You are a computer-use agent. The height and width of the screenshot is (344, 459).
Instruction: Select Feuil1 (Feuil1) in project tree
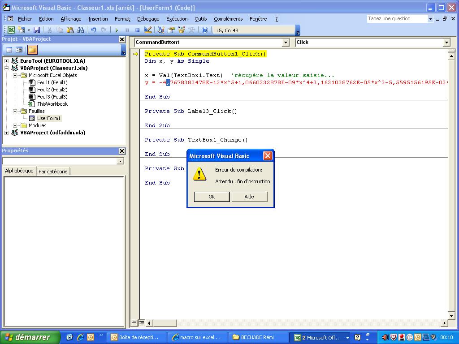(x=52, y=82)
